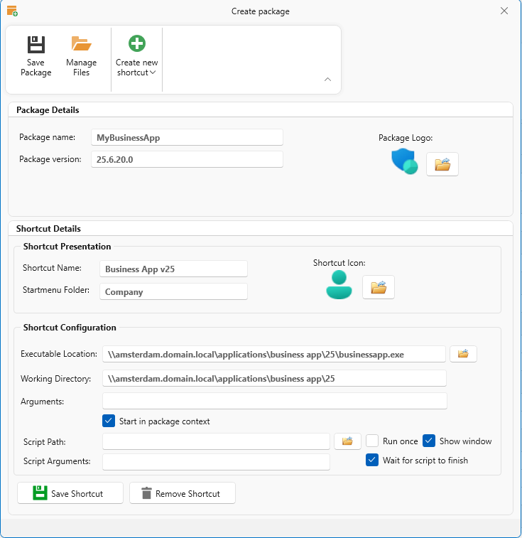Browse for a shortcut icon file
Viewport: 522px width, 538px height.
pyautogui.click(x=378, y=287)
